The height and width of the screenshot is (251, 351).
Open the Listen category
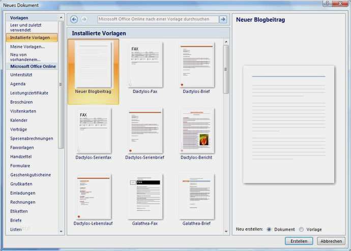click(x=16, y=229)
